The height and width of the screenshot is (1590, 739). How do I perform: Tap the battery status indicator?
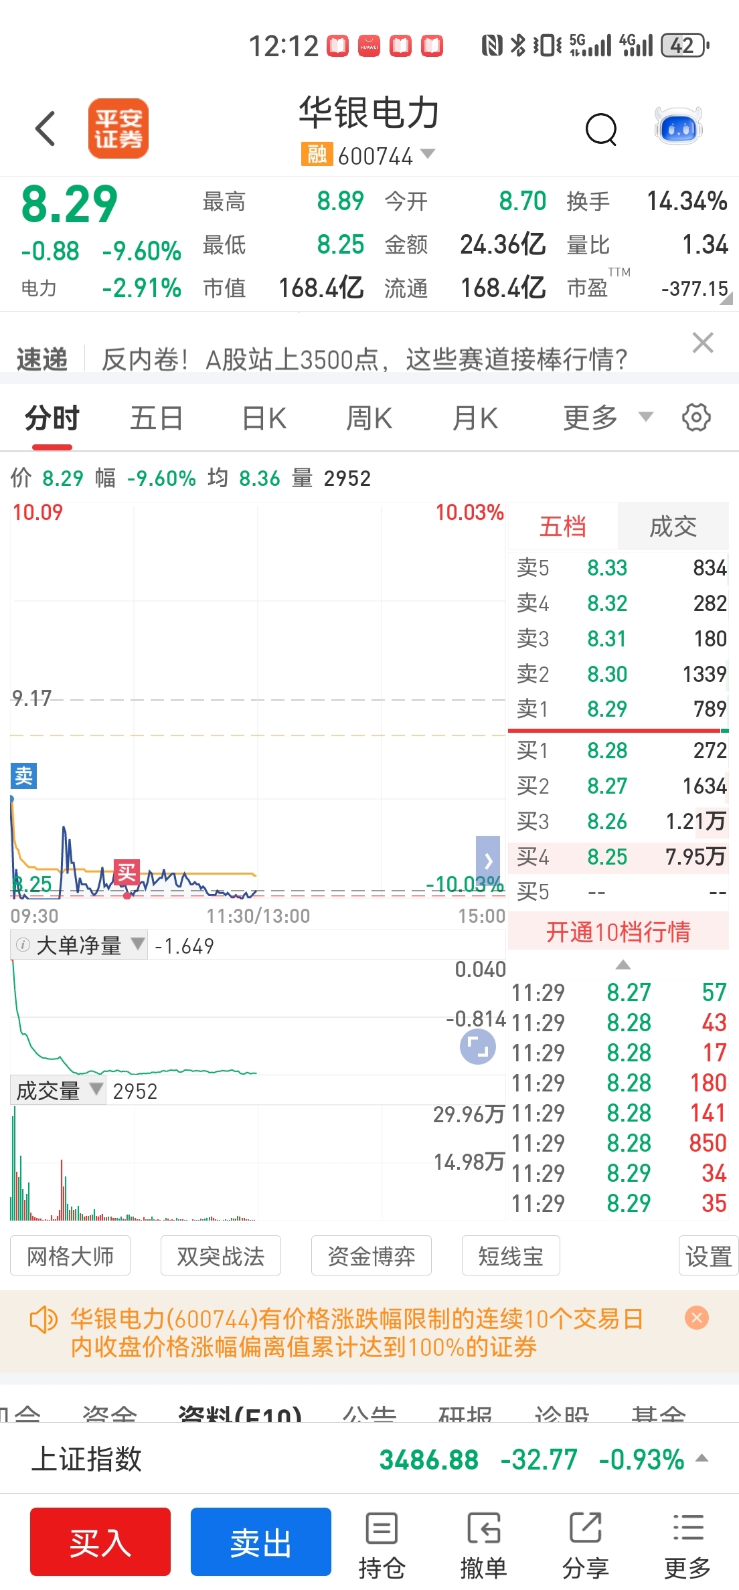click(x=685, y=46)
